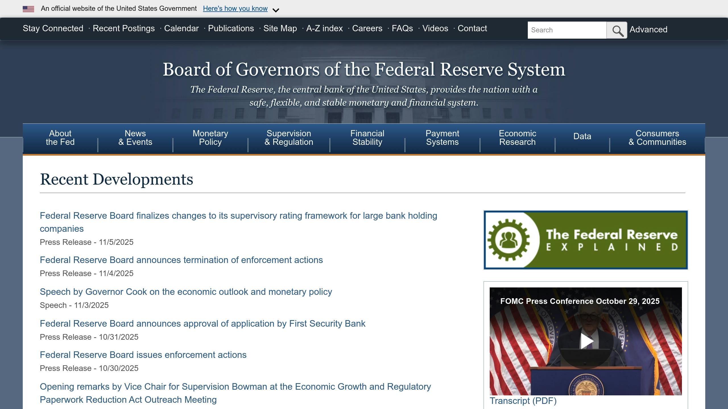Click The Federal Reserve Explained gear logo
Image resolution: width=728 pixels, height=409 pixels.
[509, 239]
